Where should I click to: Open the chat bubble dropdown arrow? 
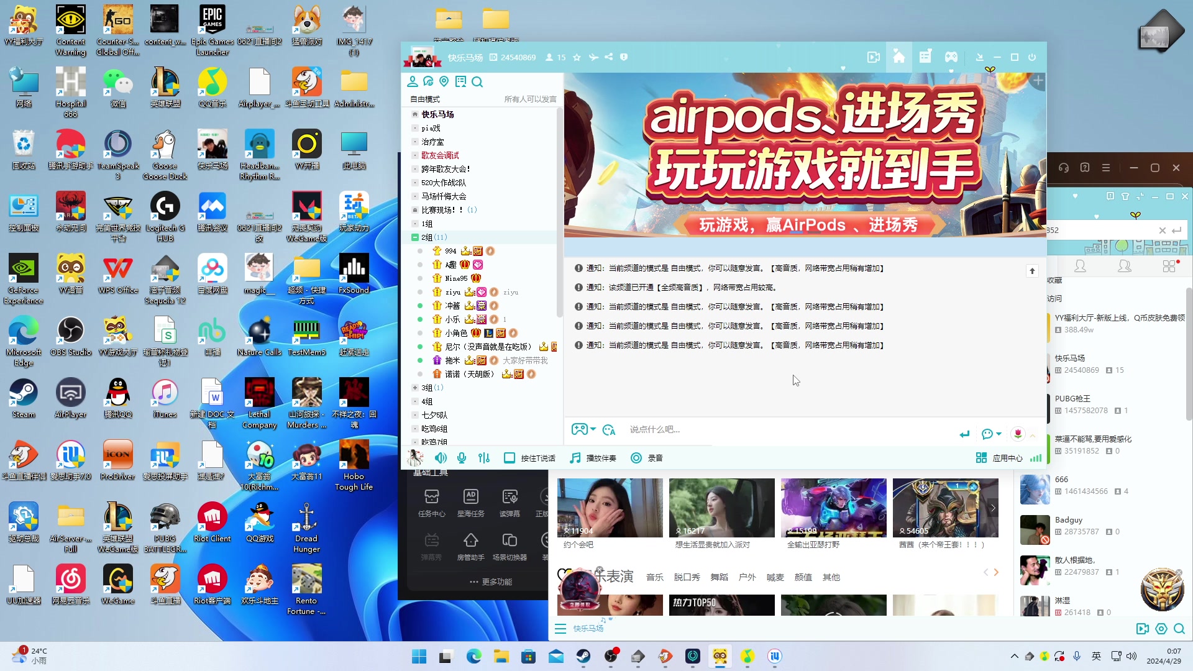click(x=999, y=434)
